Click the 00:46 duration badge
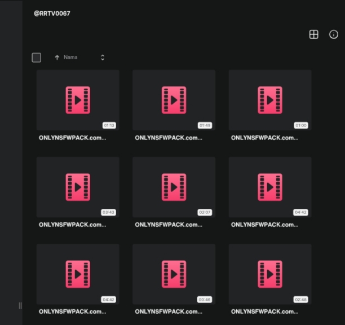The image size is (345, 325). (205, 300)
